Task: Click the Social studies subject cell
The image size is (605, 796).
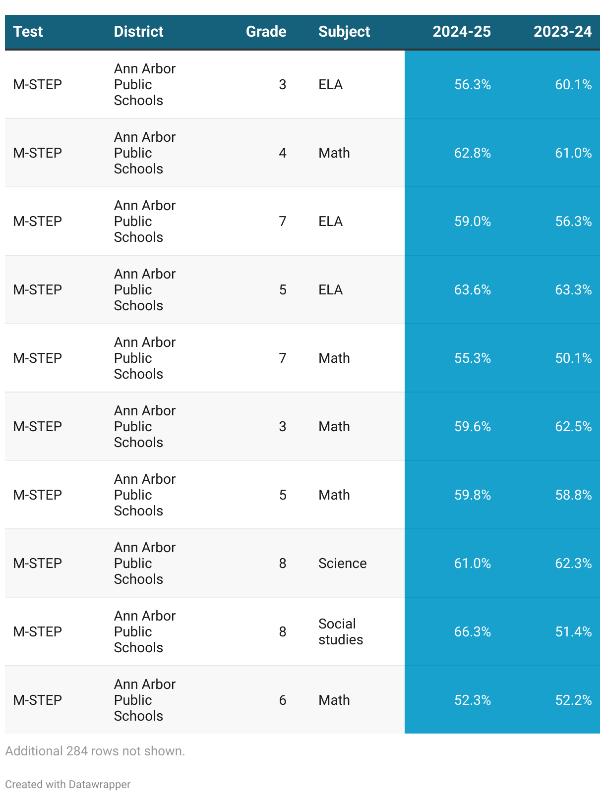Action: point(341,631)
